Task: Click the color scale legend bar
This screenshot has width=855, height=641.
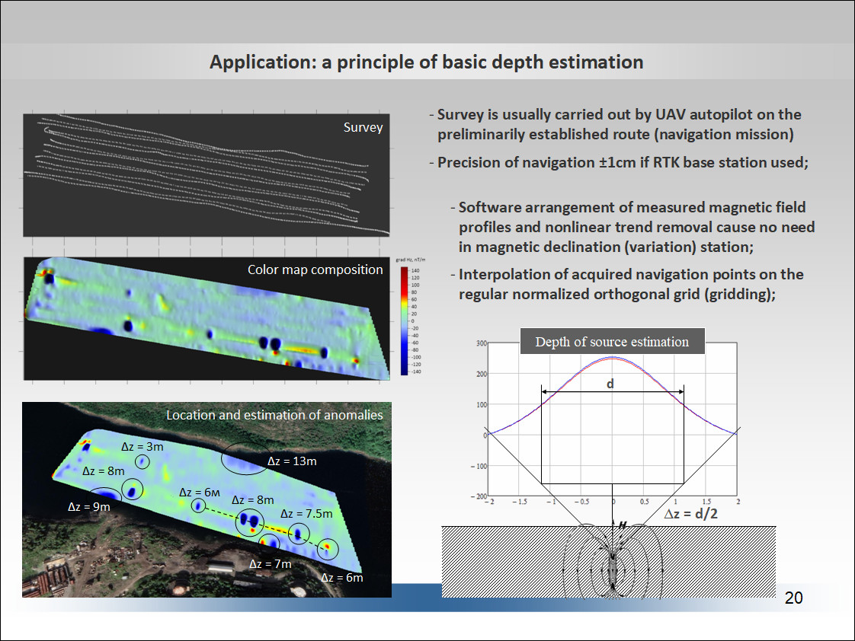Action: point(404,320)
